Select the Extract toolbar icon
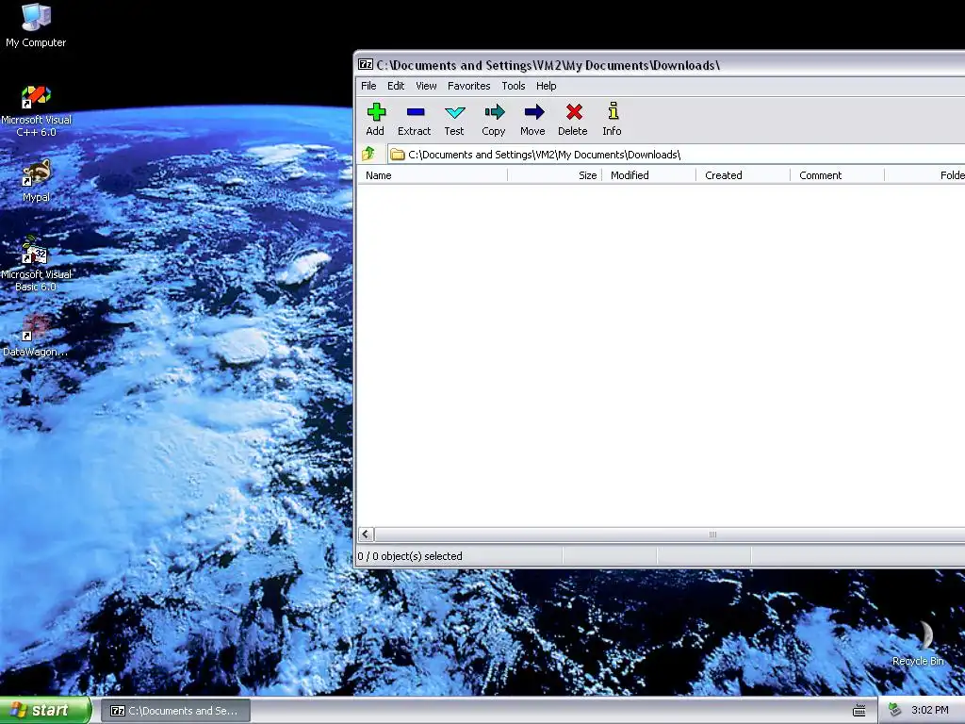This screenshot has height=724, width=965. [x=415, y=119]
